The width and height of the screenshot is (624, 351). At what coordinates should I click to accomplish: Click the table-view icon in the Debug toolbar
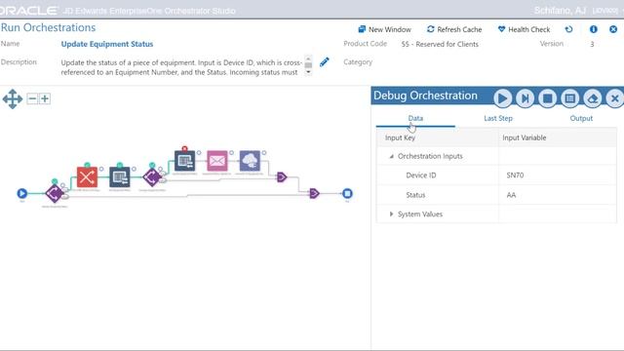tap(569, 98)
